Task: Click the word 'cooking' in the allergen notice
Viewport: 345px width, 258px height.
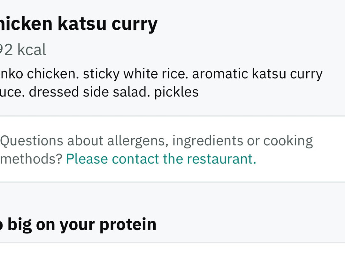Action: tap(288, 141)
